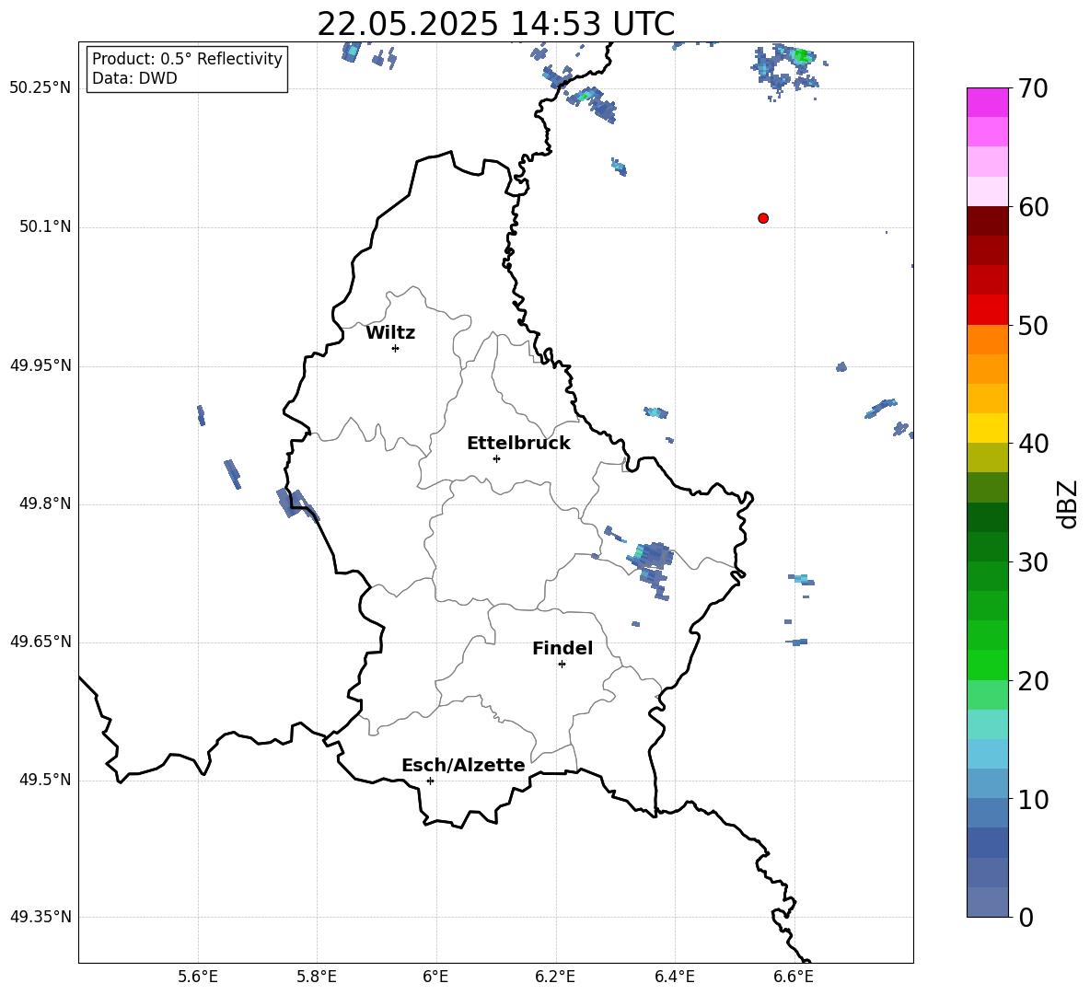The image size is (1090, 995).
Task: Click the Wiltz station cross marker
Action: click(x=396, y=348)
